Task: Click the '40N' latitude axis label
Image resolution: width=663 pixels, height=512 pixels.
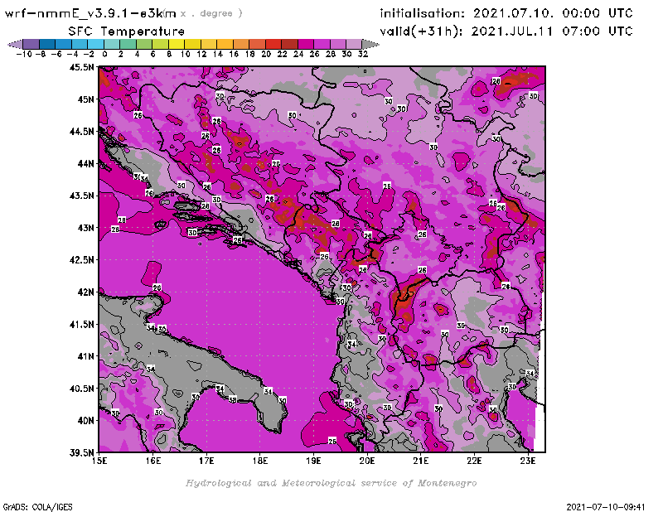Action: pyautogui.click(x=85, y=421)
